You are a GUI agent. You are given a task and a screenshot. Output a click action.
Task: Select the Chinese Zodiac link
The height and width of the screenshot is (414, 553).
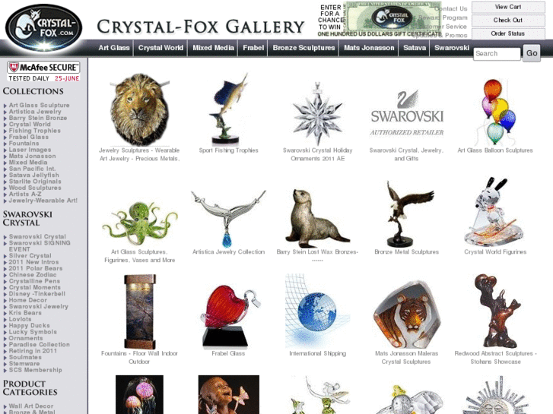click(x=33, y=275)
